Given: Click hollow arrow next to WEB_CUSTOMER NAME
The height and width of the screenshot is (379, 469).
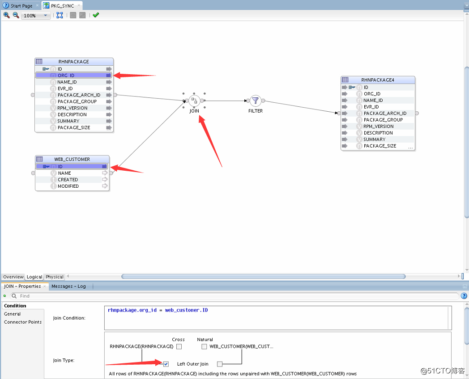Looking at the screenshot, I should click(105, 173).
